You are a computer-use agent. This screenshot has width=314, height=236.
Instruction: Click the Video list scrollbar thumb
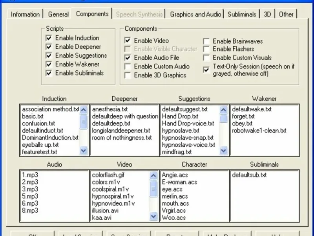click(x=153, y=189)
